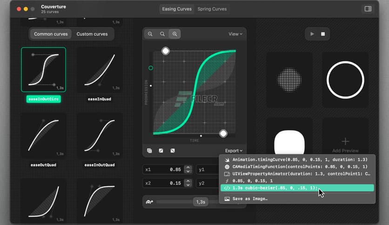
Task: Click the lower curve control point handle
Action: tap(223, 133)
